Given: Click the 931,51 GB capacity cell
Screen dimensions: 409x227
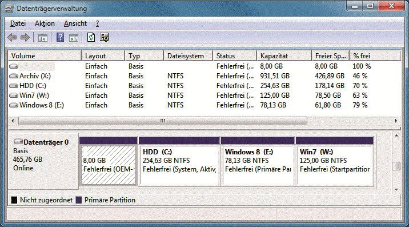Looking at the screenshot, I should point(275,76).
